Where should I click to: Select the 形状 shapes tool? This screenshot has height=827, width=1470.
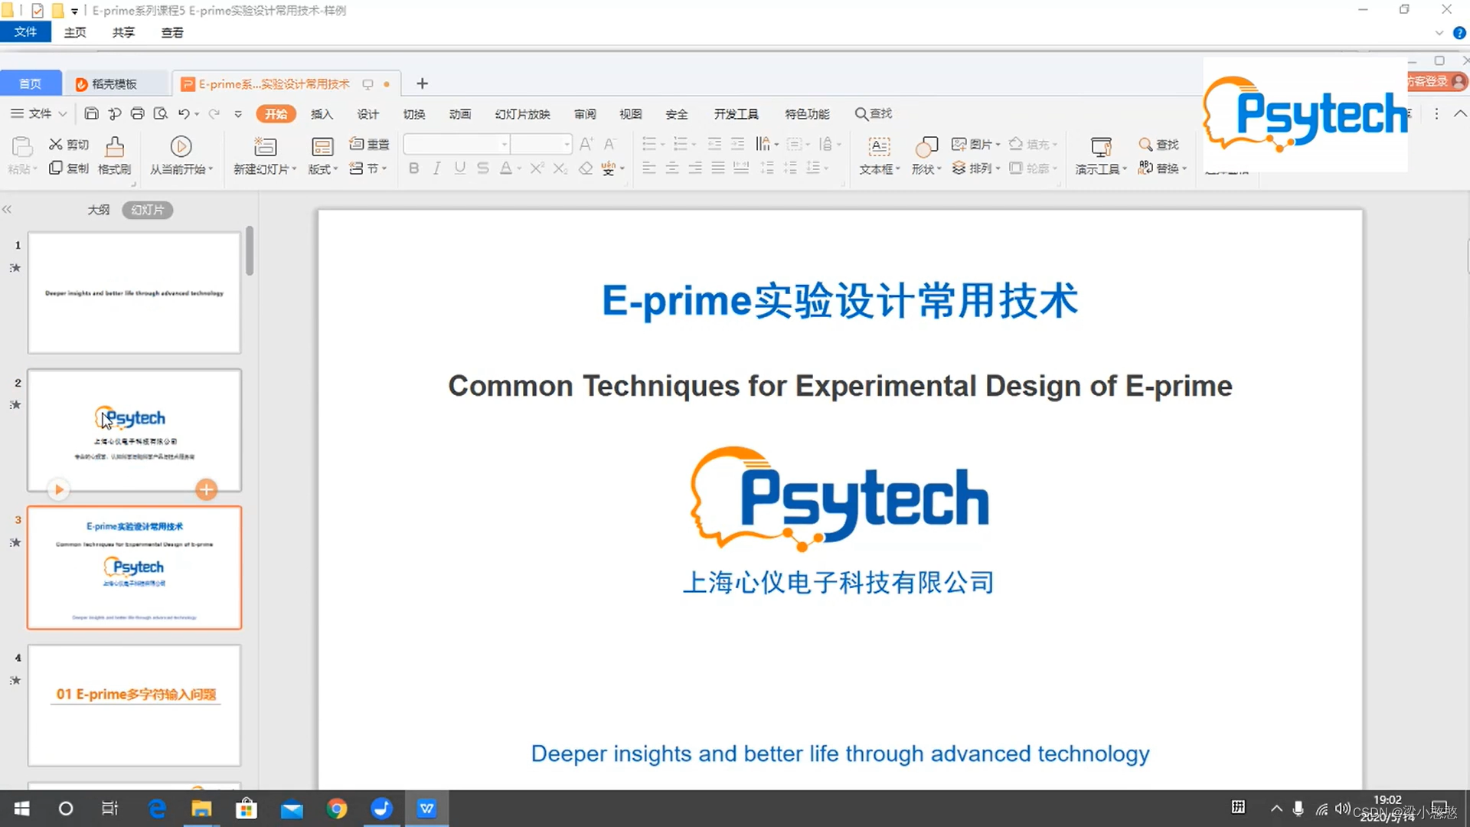coord(925,155)
